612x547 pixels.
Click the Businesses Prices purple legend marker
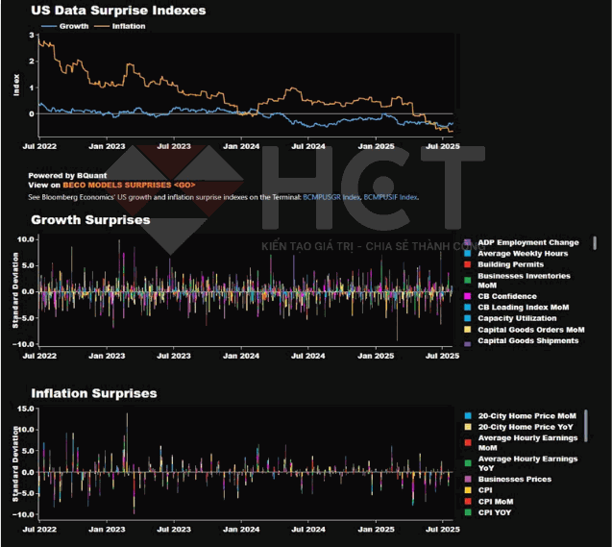(x=467, y=479)
